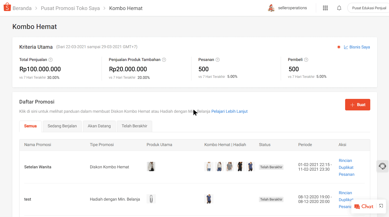Image resolution: width=389 pixels, height=217 pixels.
Task: Click the help icon beside Pesanan
Action: click(218, 60)
